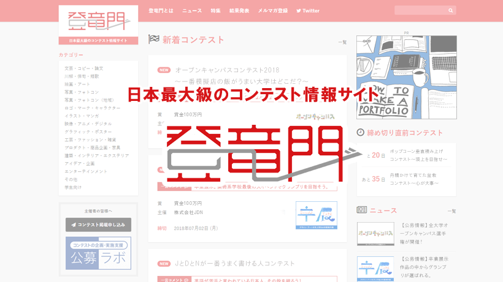Open the イラスト・マンガ category
Image resolution: width=503 pixels, height=282 pixels.
click(x=82, y=116)
